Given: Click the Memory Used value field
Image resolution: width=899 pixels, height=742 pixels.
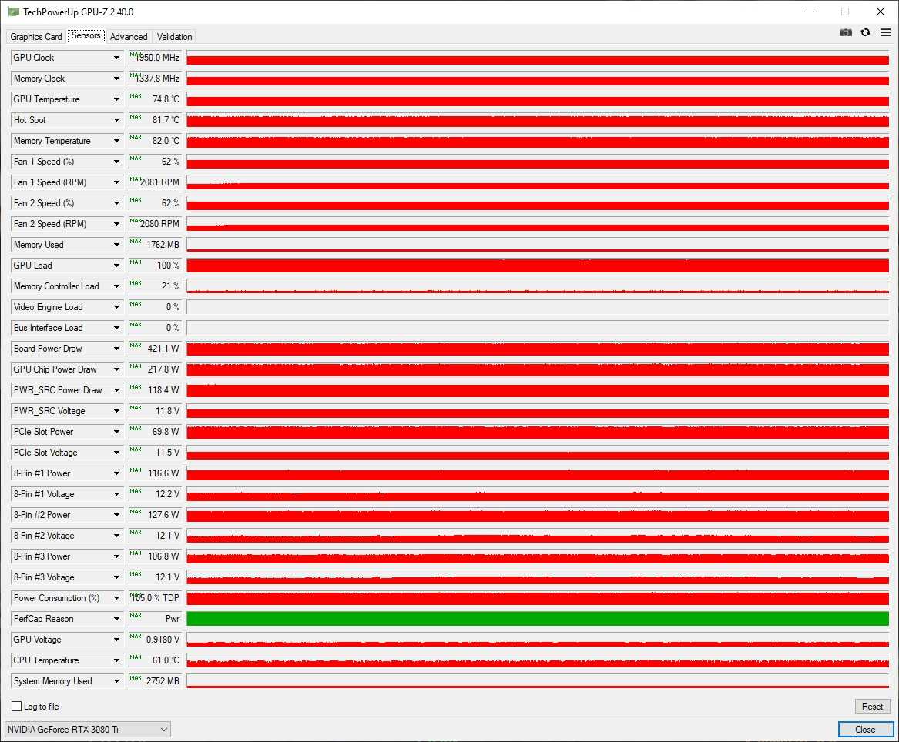Looking at the screenshot, I should [x=155, y=245].
